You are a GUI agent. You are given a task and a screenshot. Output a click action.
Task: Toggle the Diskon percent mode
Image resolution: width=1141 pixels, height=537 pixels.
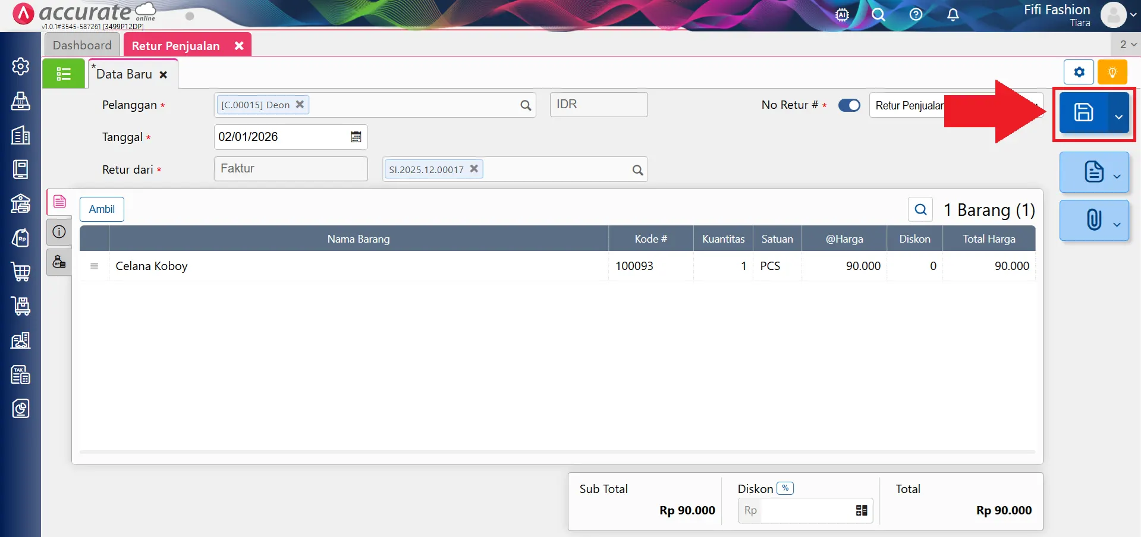point(785,488)
